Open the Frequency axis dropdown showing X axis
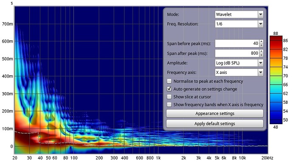 coord(239,72)
